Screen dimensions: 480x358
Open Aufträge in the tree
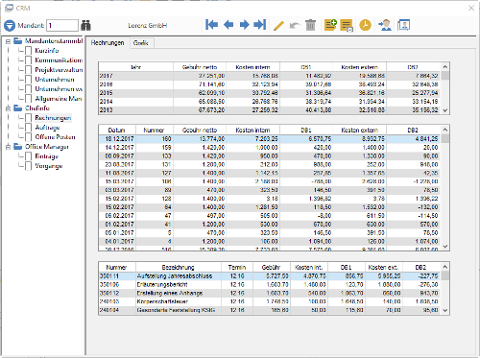(47, 128)
